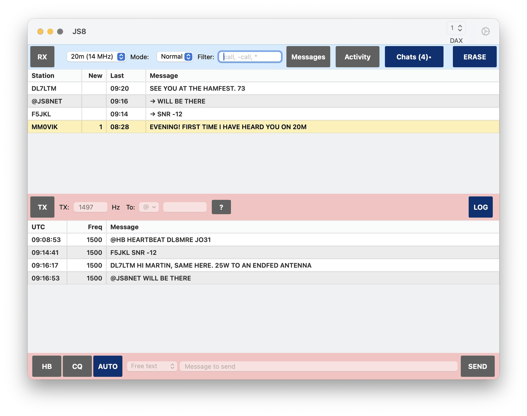Select the MM0VIK station row

[x=263, y=127]
